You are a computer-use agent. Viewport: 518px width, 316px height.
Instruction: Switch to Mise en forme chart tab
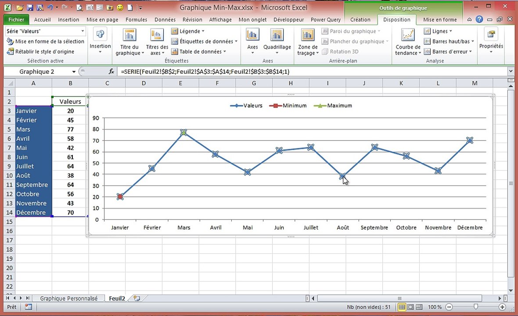[x=440, y=19]
